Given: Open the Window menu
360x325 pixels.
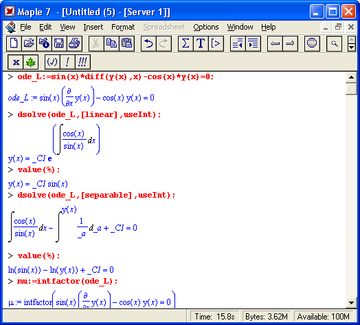Looking at the screenshot, I should [x=240, y=27].
